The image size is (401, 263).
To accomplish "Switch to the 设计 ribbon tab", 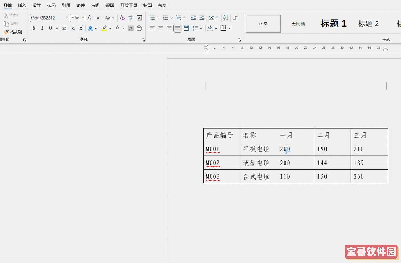I will tap(36, 5).
